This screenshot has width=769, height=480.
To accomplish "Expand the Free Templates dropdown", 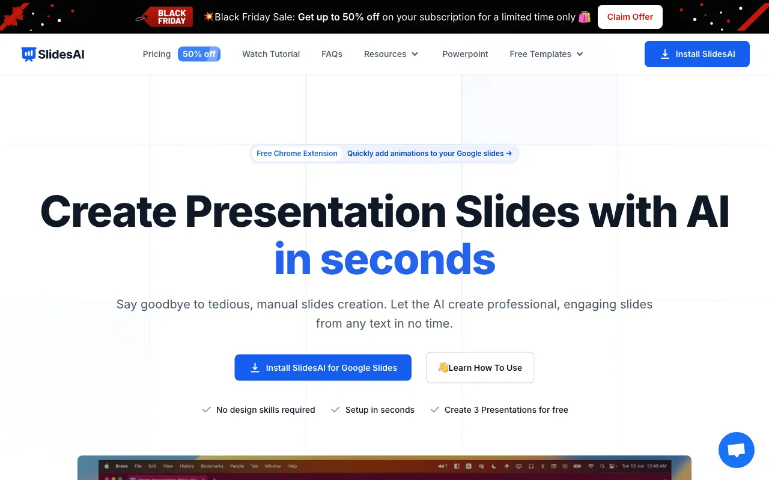I will point(547,54).
